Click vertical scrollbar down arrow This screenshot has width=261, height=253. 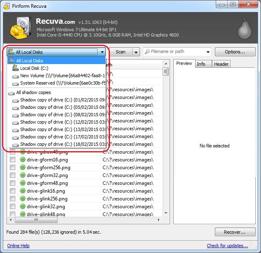[x=166, y=213]
